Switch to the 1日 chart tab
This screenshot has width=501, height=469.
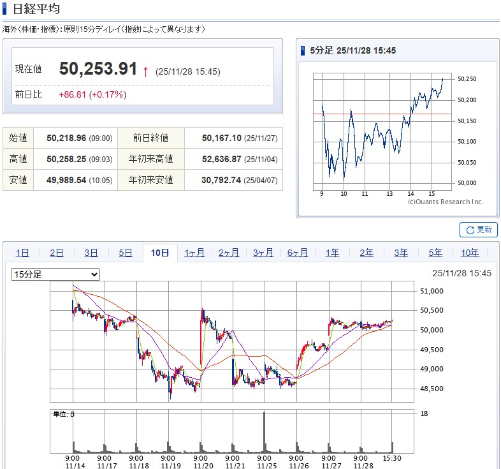click(x=22, y=253)
